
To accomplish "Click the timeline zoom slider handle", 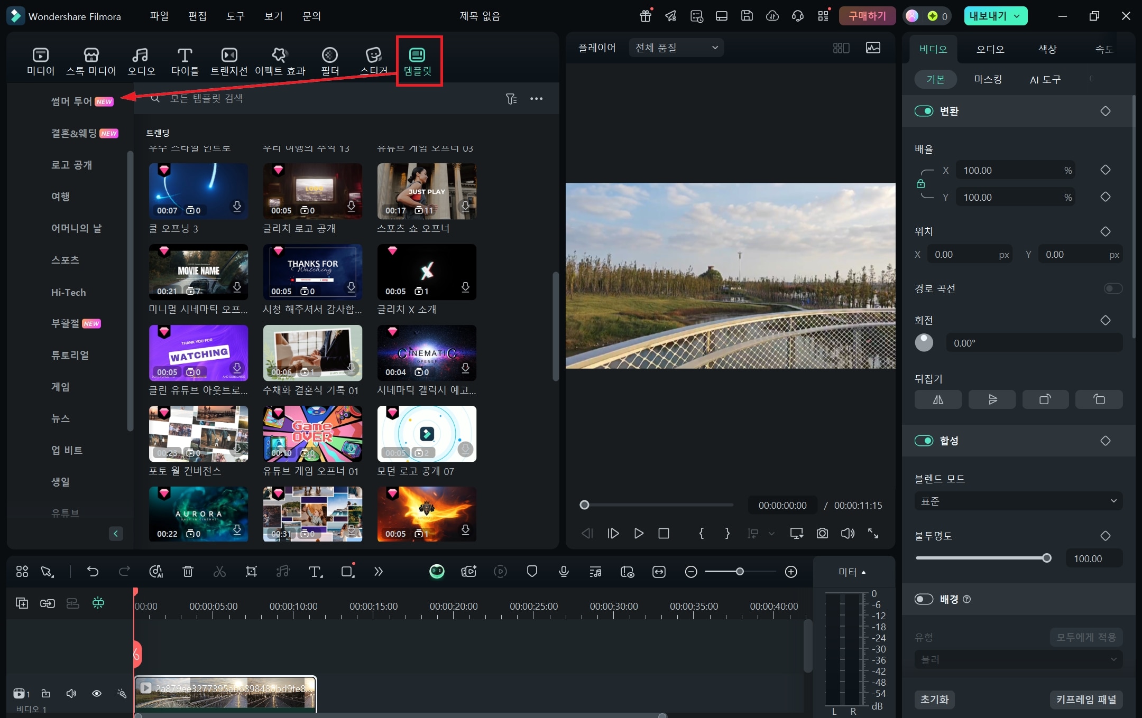I will (740, 572).
